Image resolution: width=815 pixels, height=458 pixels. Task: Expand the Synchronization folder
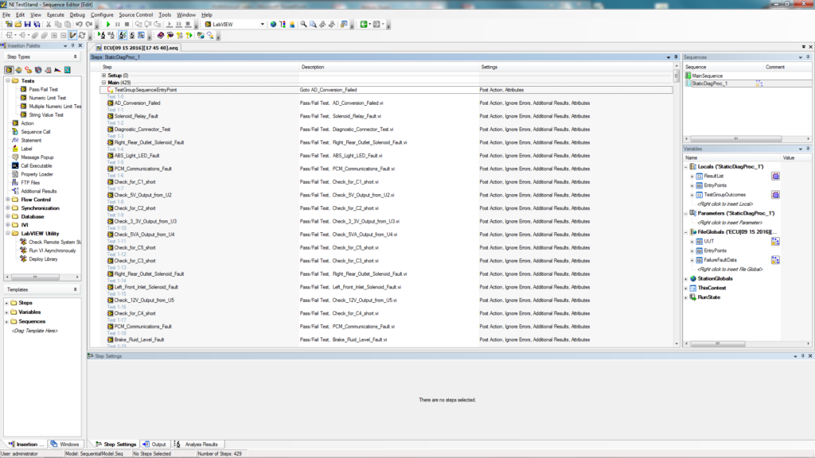pos(8,208)
